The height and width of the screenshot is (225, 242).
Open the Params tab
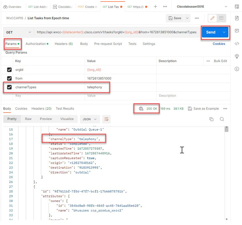coord(12,44)
